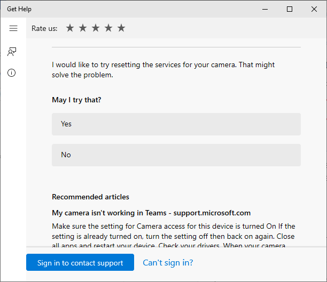Screen dimensions: 327x282
Task: Rate four stars
Action: pyautogui.click(x=108, y=28)
